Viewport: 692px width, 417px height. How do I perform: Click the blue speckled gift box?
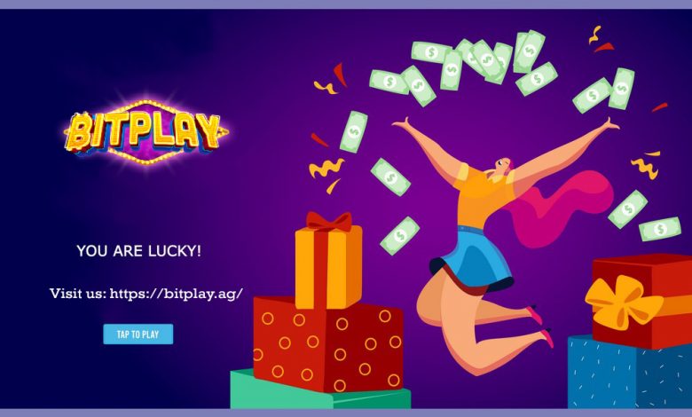(x=630, y=372)
